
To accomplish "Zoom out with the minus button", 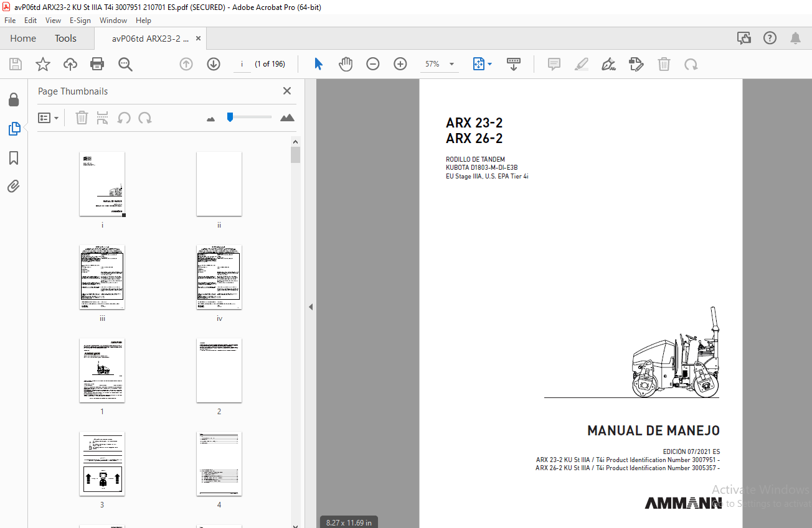I will click(x=373, y=64).
